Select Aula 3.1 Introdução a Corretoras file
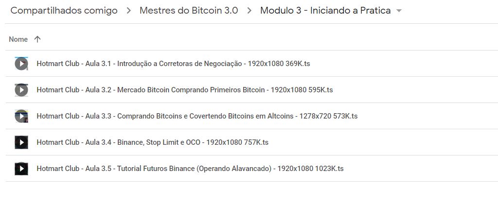This screenshot has height=206, width=498. pos(173,64)
